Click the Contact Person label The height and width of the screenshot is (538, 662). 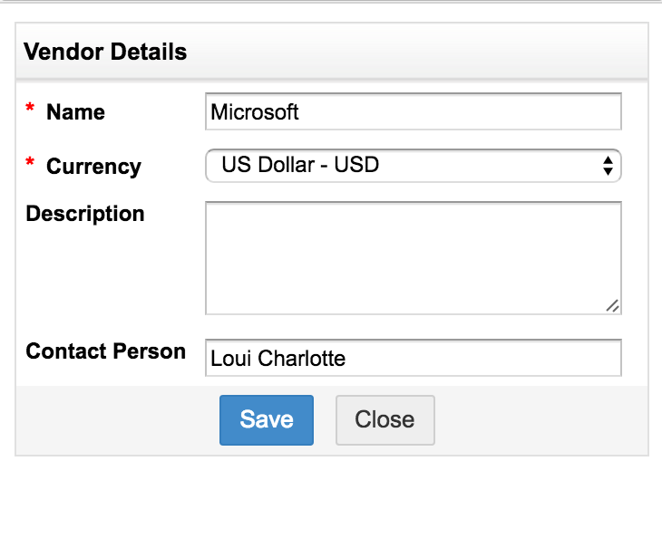pos(105,351)
